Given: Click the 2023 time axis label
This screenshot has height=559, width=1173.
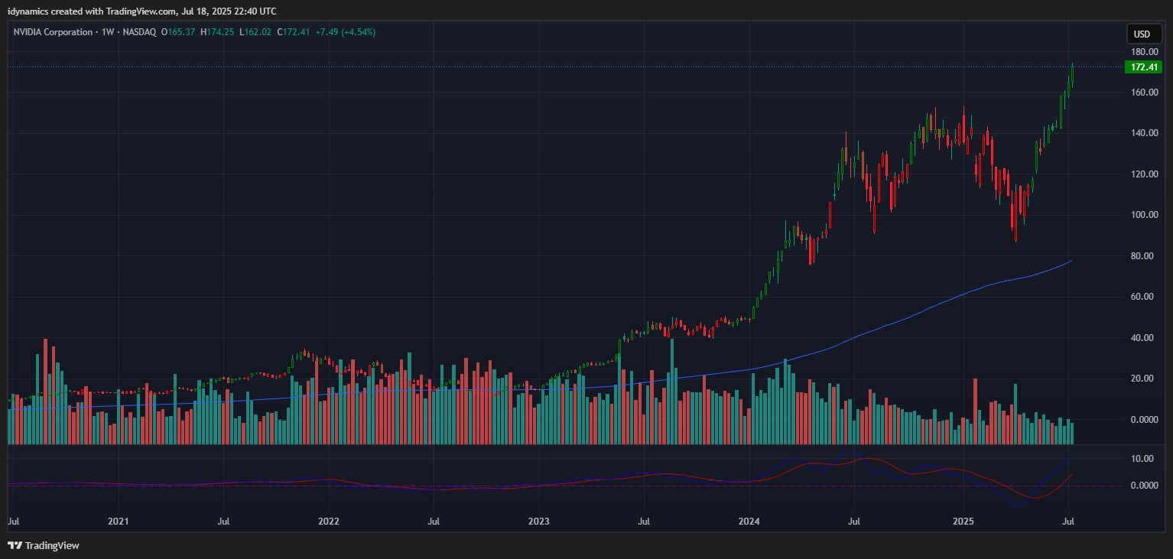Looking at the screenshot, I should 539,522.
